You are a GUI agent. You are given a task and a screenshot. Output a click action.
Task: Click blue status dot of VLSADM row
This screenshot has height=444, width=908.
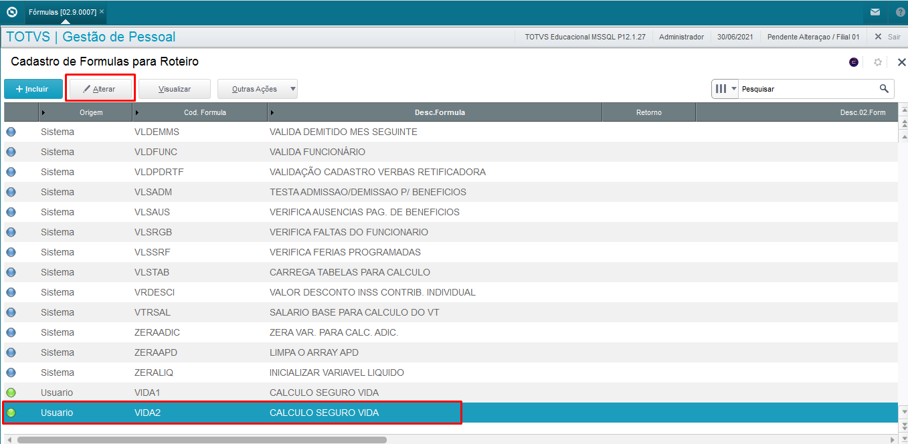11,192
